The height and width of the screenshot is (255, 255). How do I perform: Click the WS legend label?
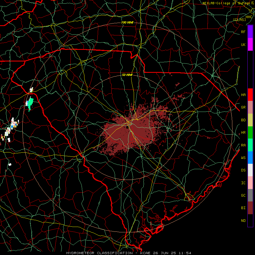tap(243, 158)
